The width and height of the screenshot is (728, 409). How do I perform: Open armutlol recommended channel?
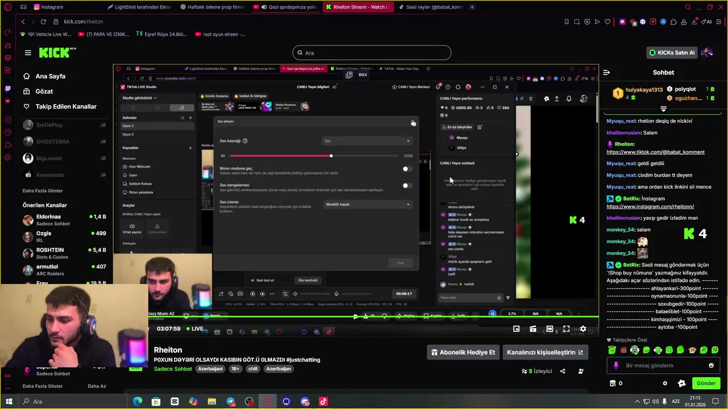[x=64, y=270]
